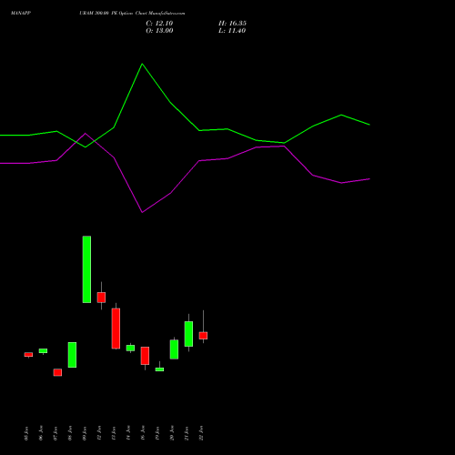This screenshot has width=455, height=455.
Task: Click the 13 Jan date label
Action: coord(114,433)
